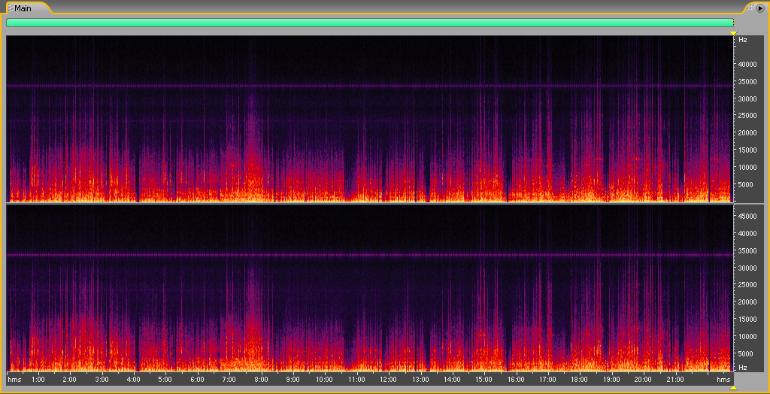Click 45000 on the lower channel frequency ruler
The image size is (770, 394).
tap(747, 217)
